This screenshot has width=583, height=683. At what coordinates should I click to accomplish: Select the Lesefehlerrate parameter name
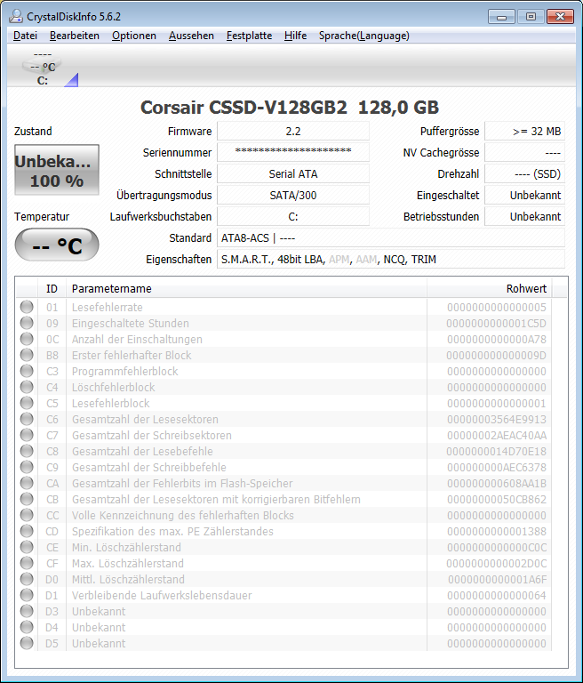click(x=108, y=308)
